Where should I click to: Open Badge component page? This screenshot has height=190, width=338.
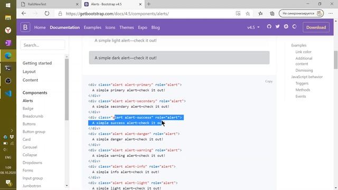28,108
